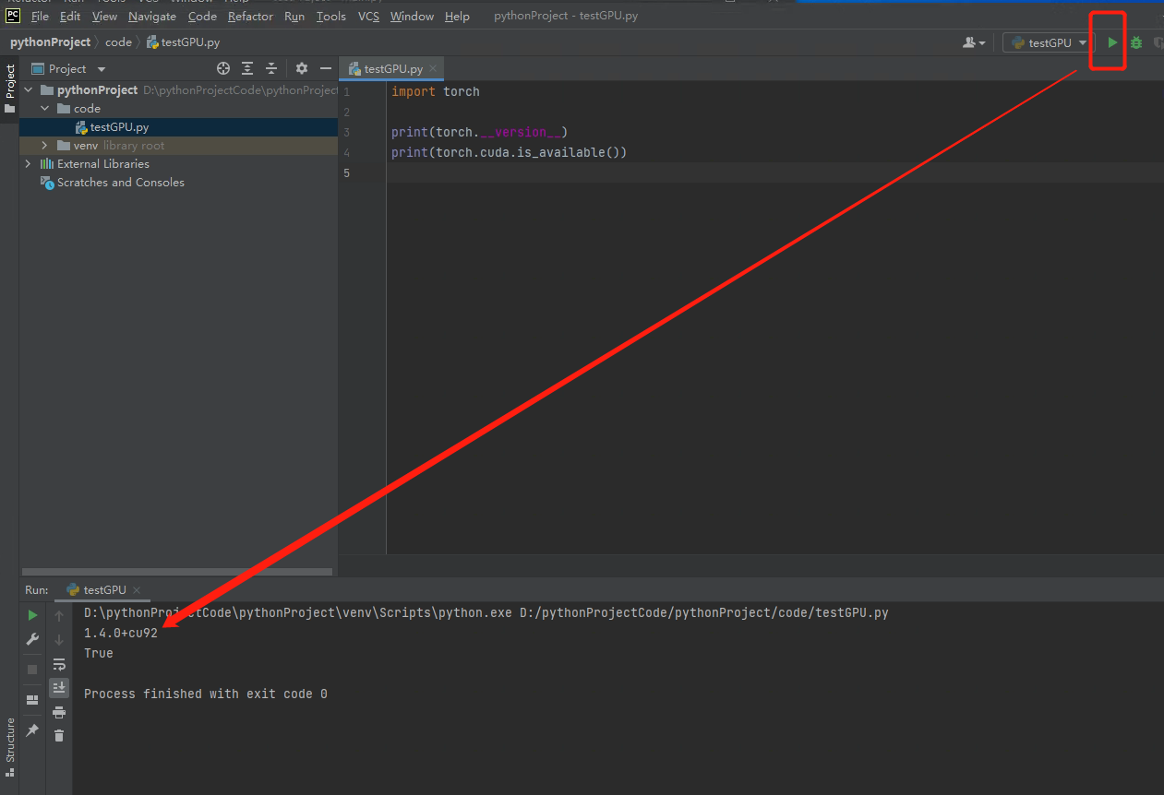Click the print(torch.__version__) line

tap(479, 132)
